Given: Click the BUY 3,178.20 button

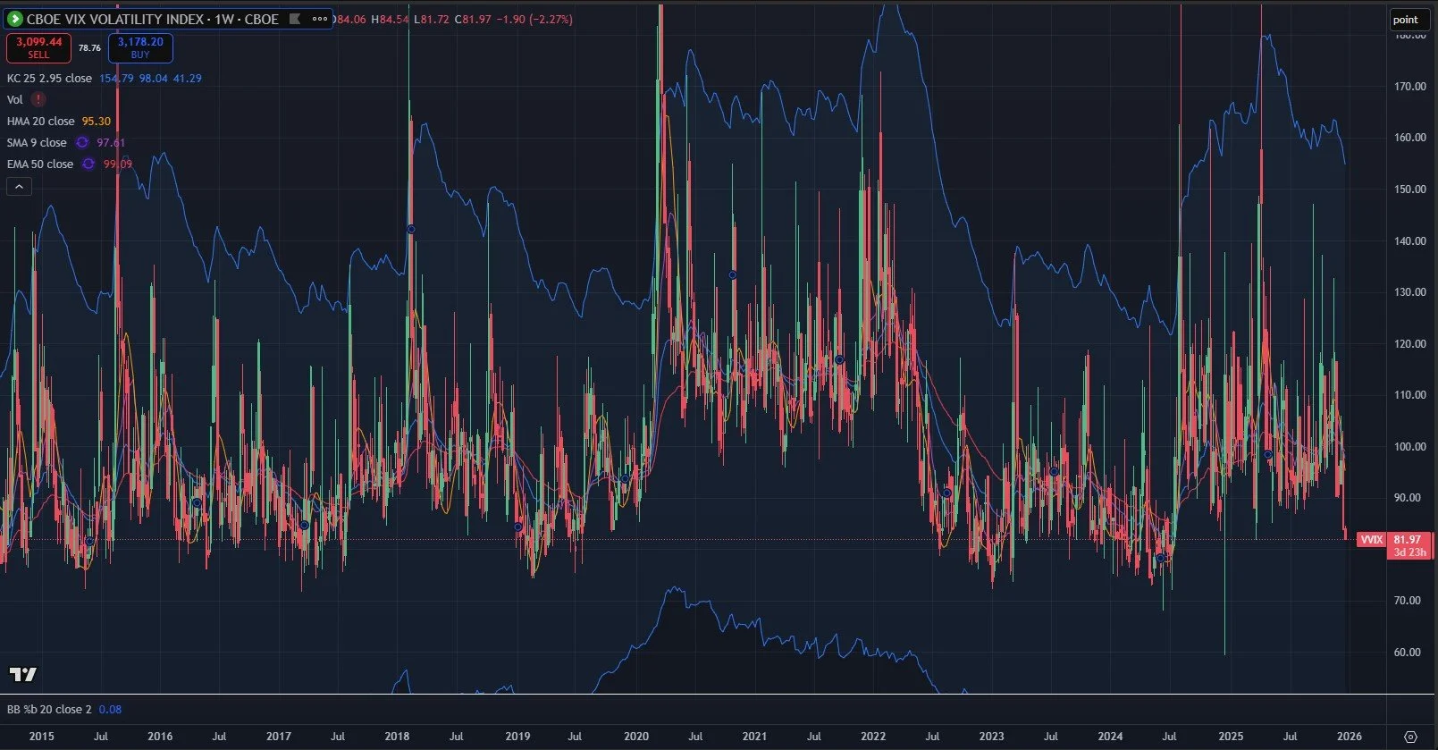Looking at the screenshot, I should tap(140, 47).
